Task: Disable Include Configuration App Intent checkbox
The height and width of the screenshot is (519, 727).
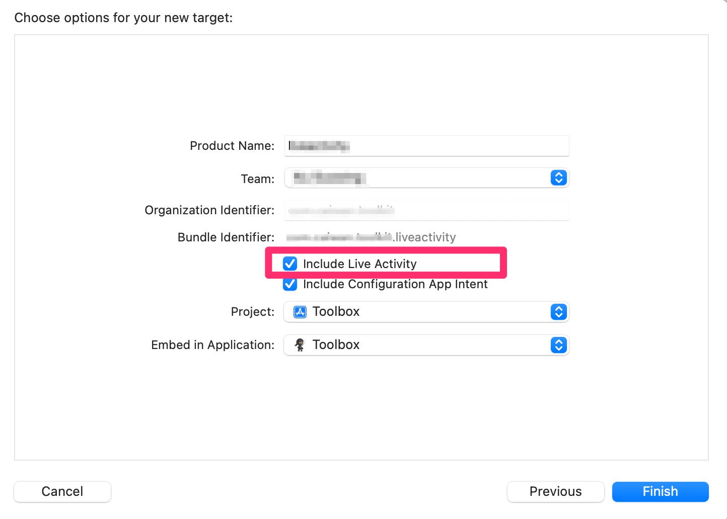Action: pyautogui.click(x=290, y=284)
